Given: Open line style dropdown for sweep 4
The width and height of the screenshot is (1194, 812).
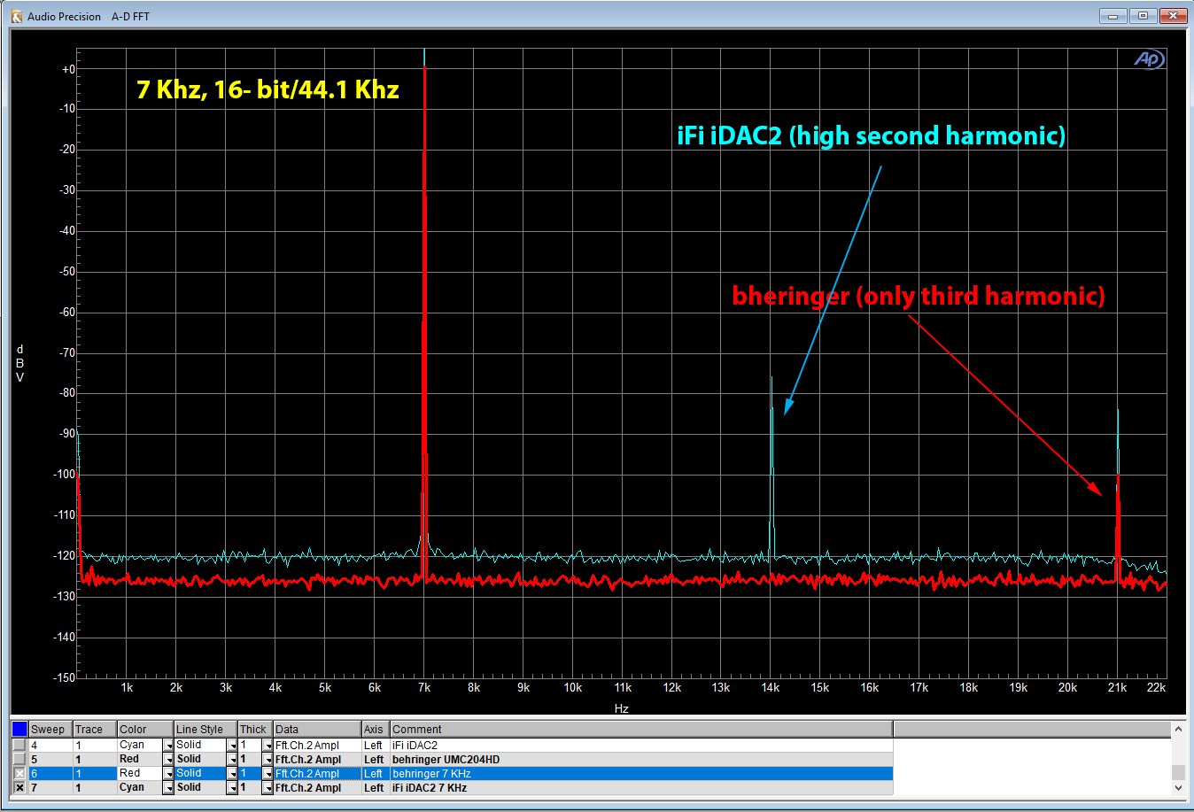Looking at the screenshot, I should [x=232, y=746].
